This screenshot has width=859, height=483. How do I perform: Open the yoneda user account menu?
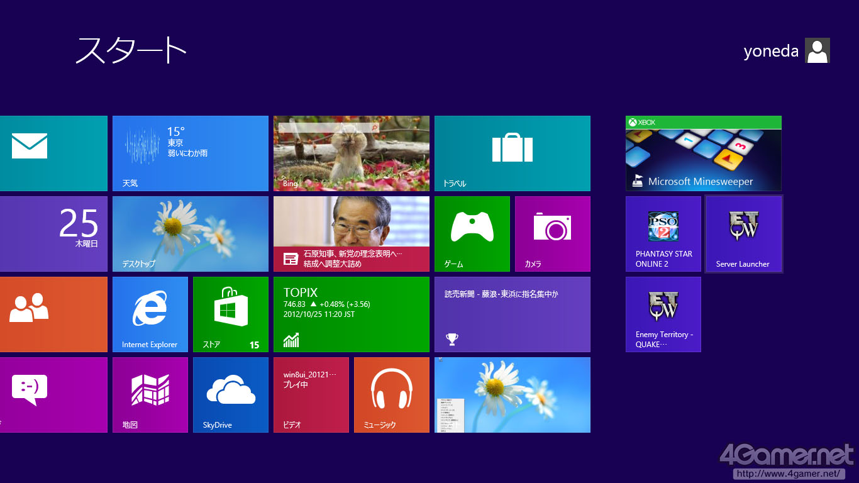[x=787, y=50]
